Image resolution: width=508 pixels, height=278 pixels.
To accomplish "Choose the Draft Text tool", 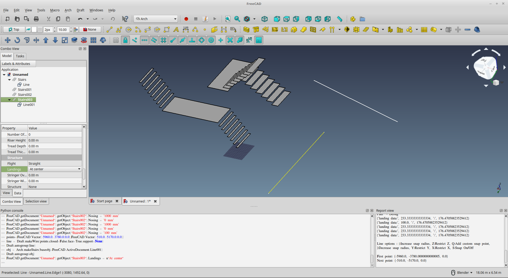I will [176, 30].
